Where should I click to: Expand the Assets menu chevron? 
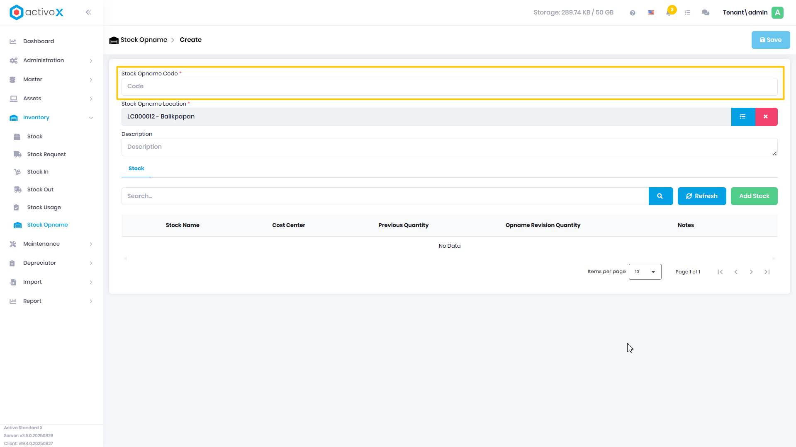tap(91, 99)
